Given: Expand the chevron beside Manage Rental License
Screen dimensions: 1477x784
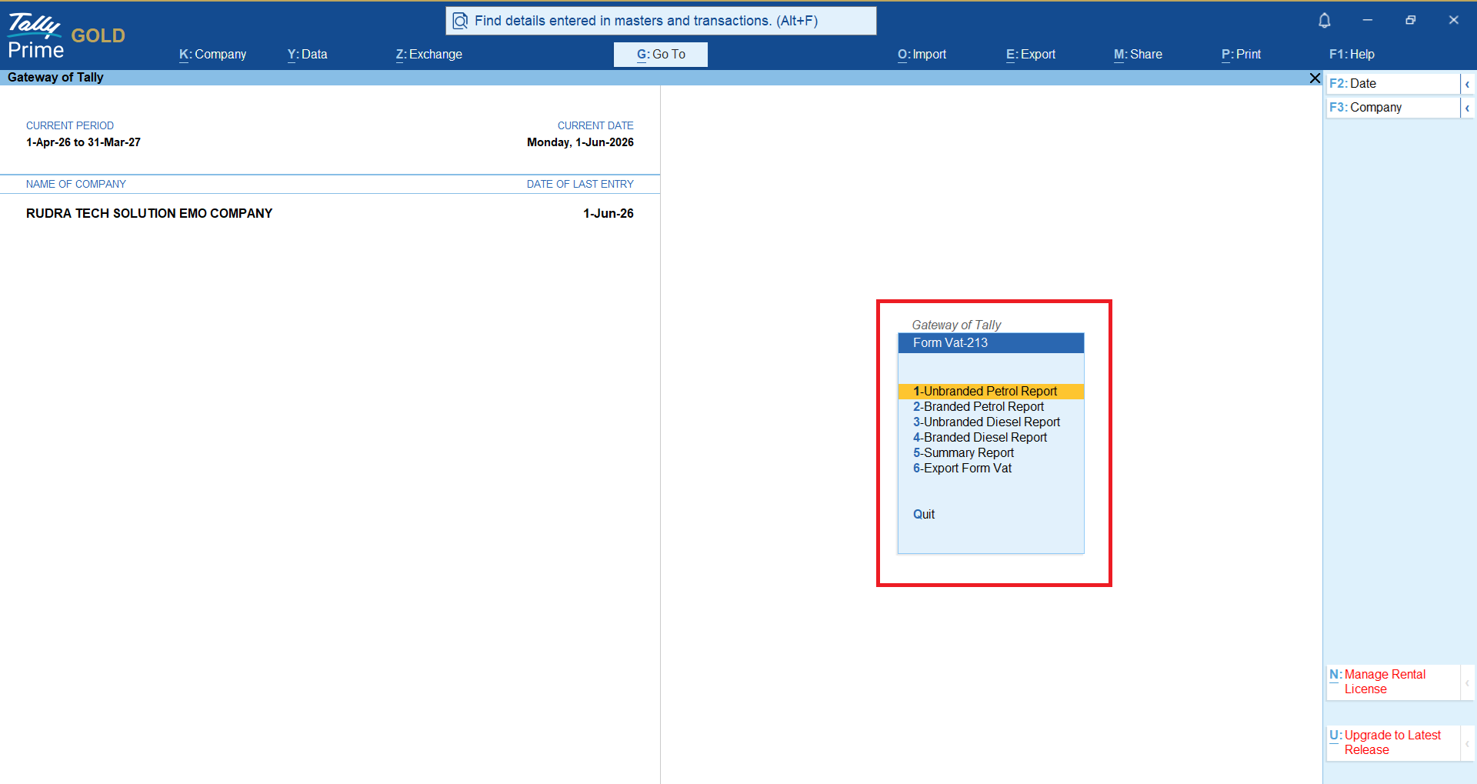Looking at the screenshot, I should pos(1467,682).
